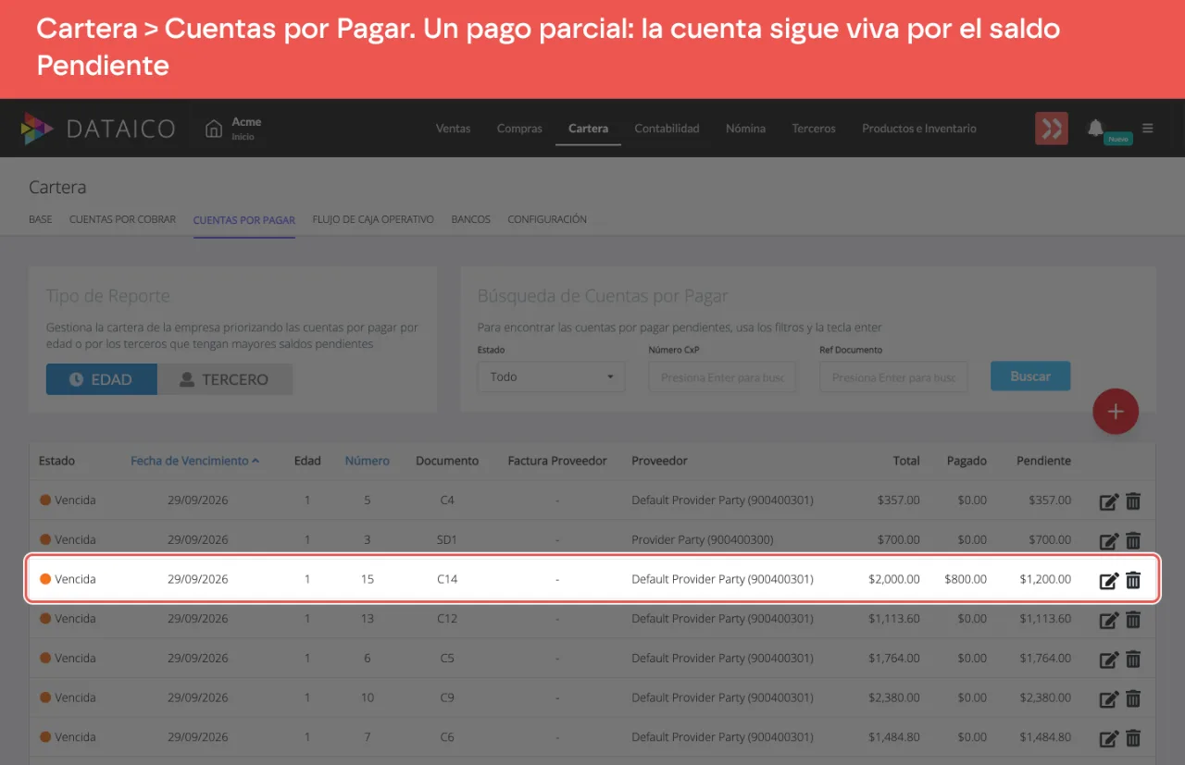Sort by Número column header
This screenshot has height=765, width=1185.
368,461
